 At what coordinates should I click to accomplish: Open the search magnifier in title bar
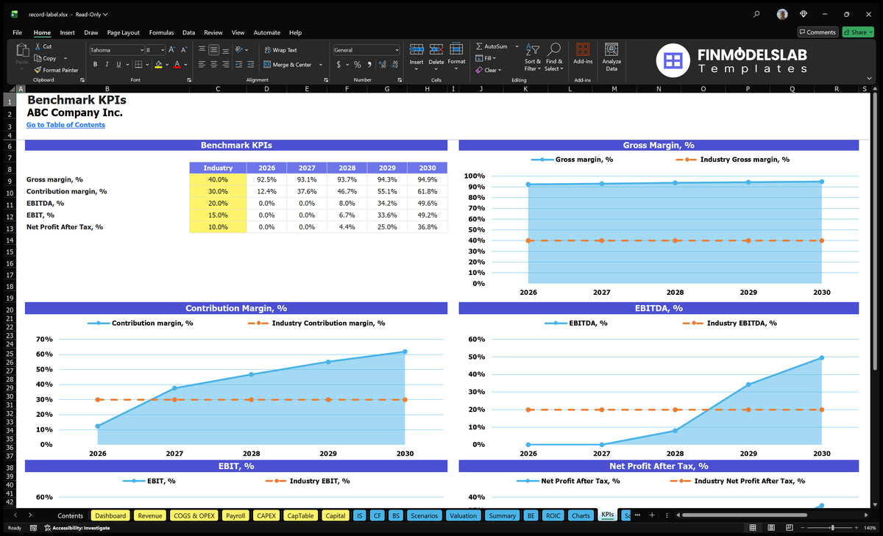(x=757, y=14)
